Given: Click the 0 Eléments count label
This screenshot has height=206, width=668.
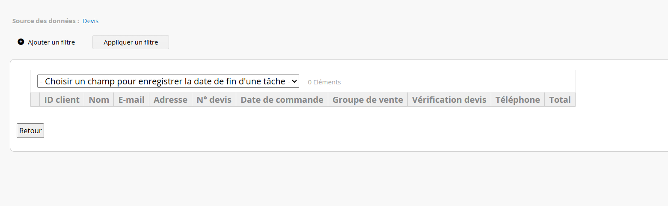Looking at the screenshot, I should coord(324,82).
